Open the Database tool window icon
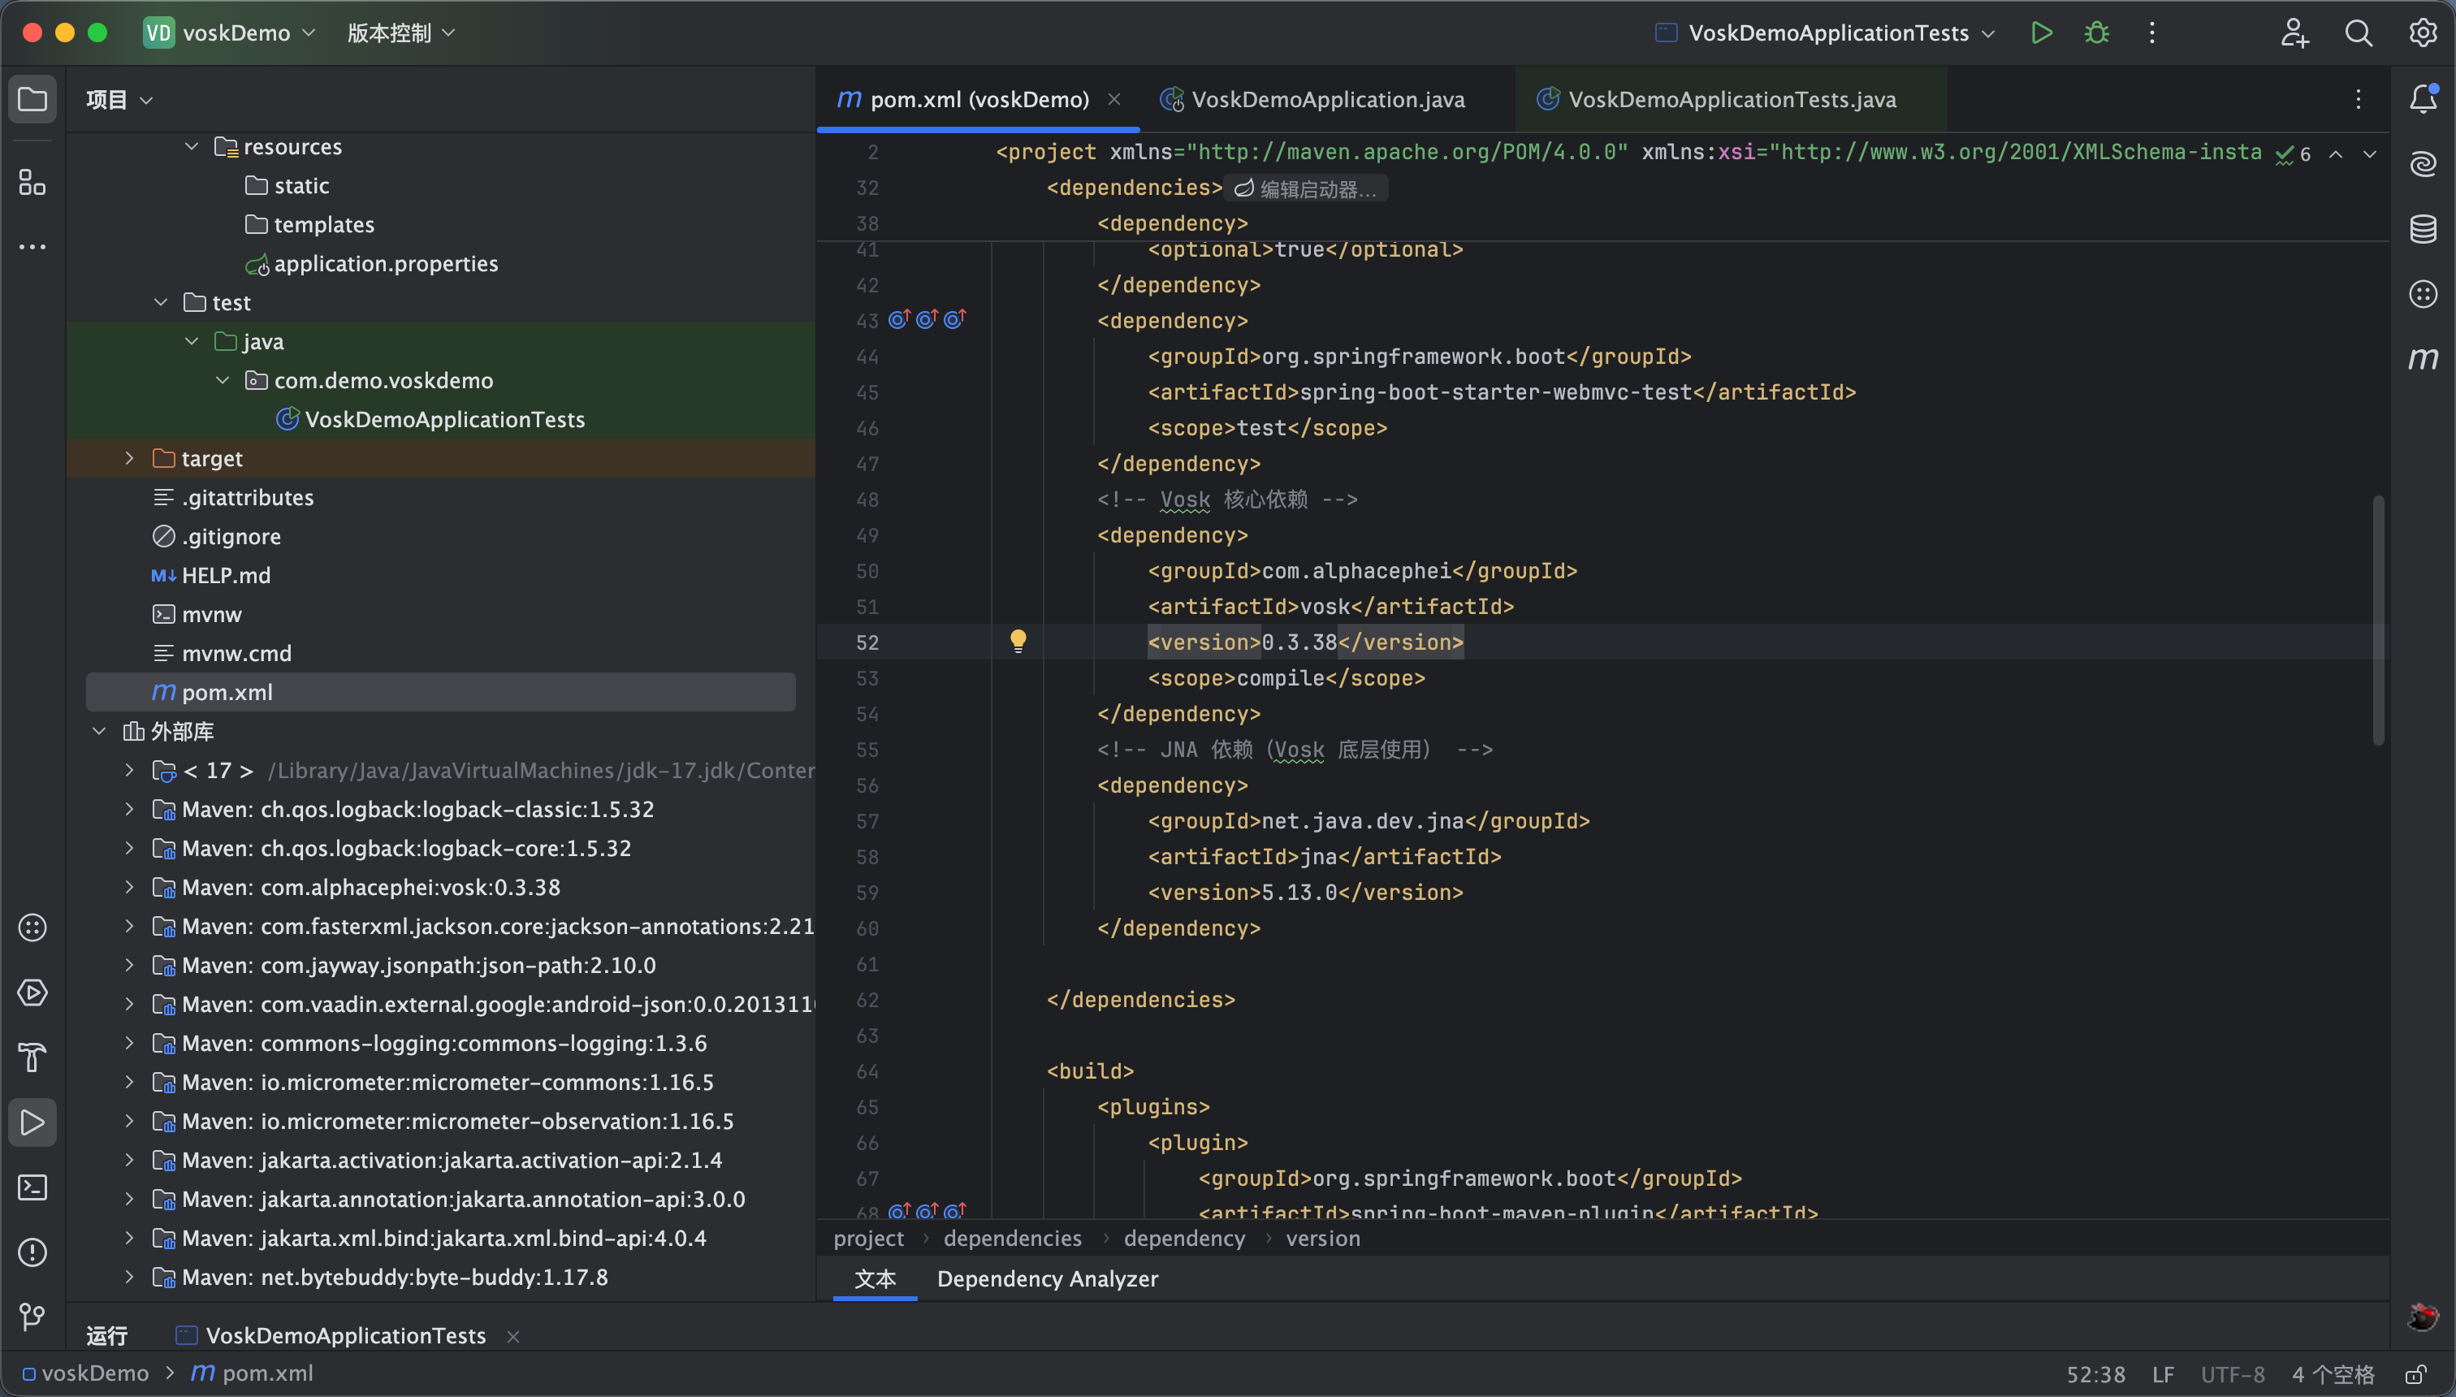This screenshot has width=2456, height=1397. point(2423,229)
